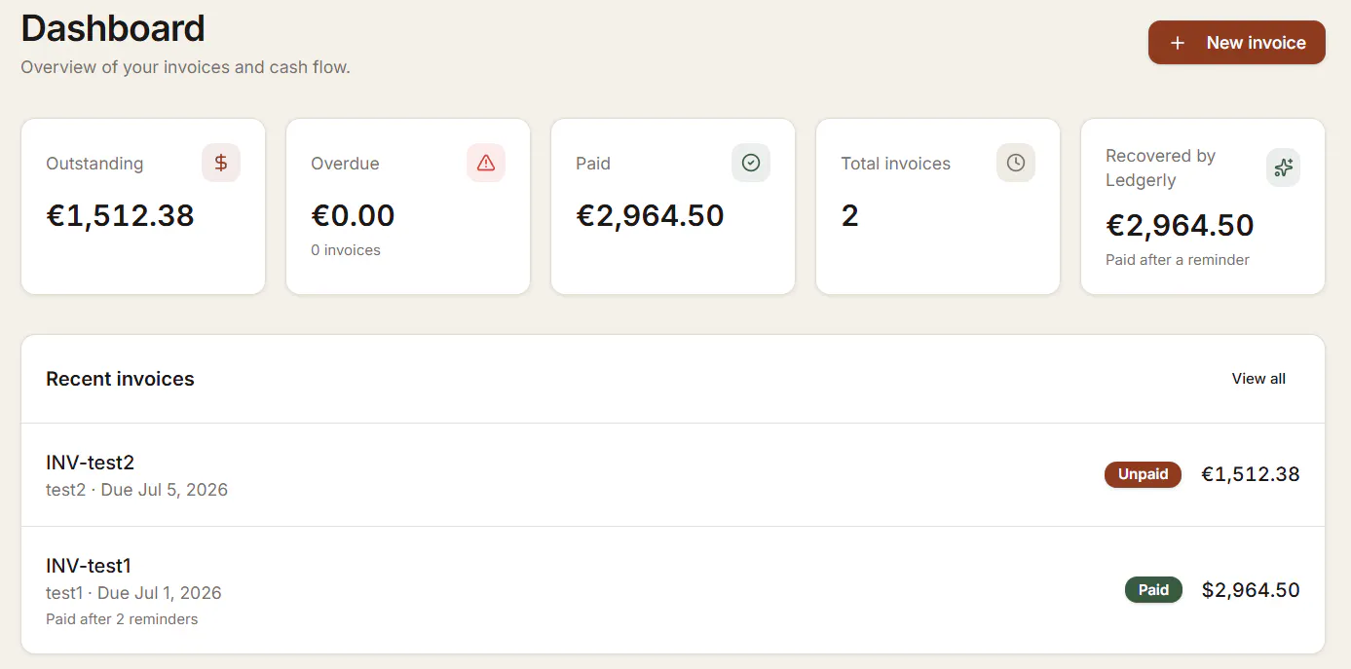
Task: Click the Unpaid status badge
Action: point(1143,474)
